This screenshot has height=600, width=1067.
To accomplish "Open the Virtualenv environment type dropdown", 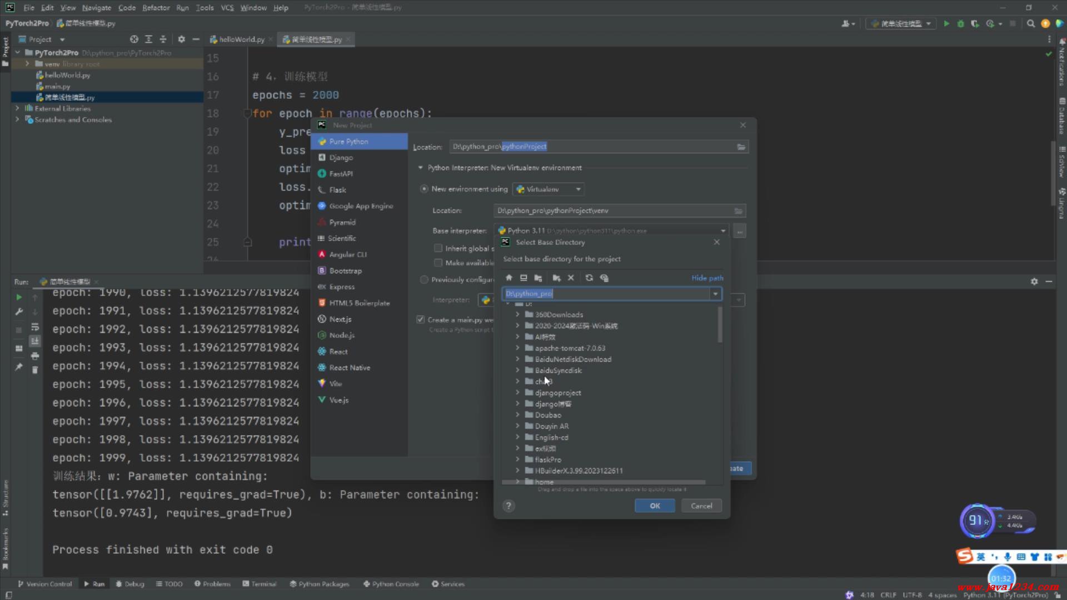I will [549, 189].
